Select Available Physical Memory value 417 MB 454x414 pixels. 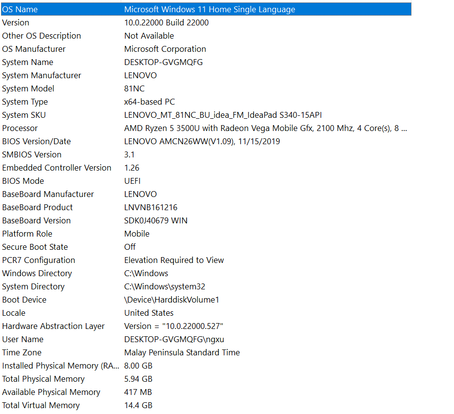point(138,392)
